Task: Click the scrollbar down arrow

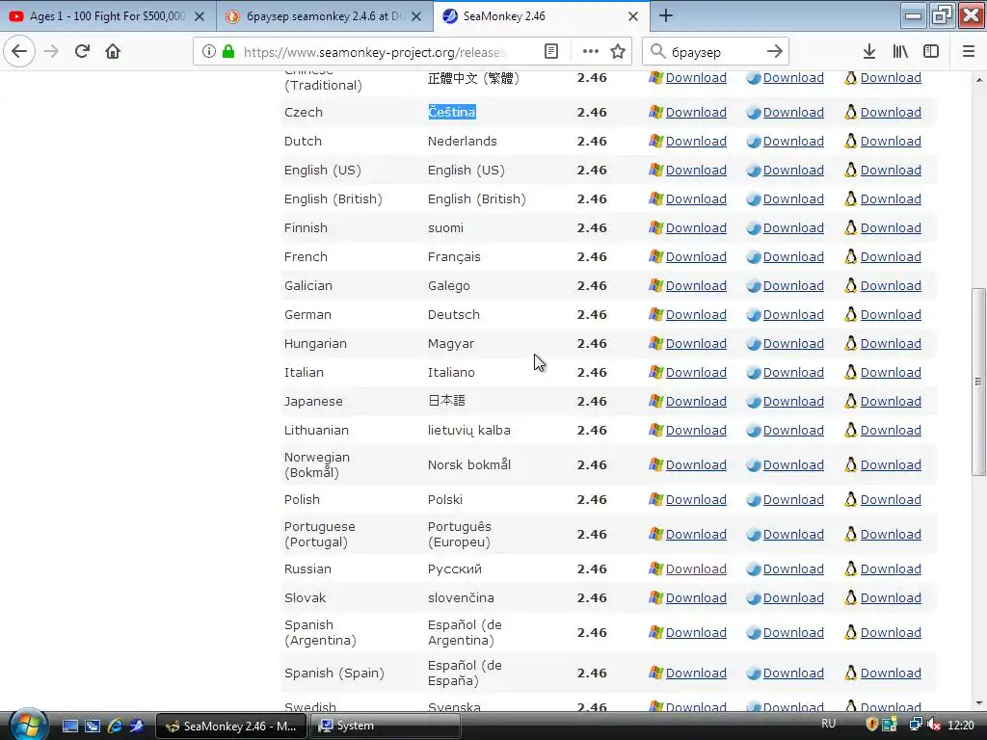Action: pos(978,703)
